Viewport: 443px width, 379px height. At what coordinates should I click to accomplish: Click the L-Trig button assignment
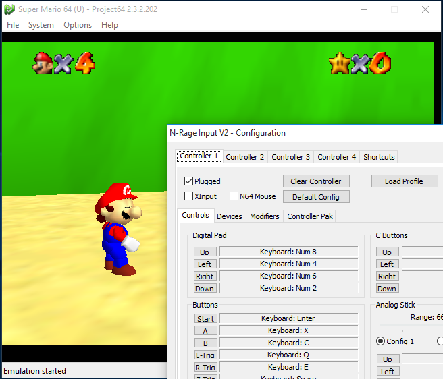(206, 355)
